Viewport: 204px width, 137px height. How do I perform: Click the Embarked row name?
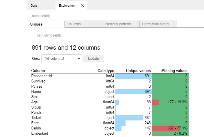40,134
